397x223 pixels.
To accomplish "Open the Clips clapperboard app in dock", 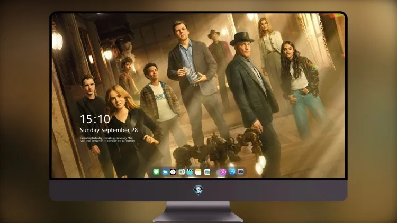I will [x=190, y=172].
